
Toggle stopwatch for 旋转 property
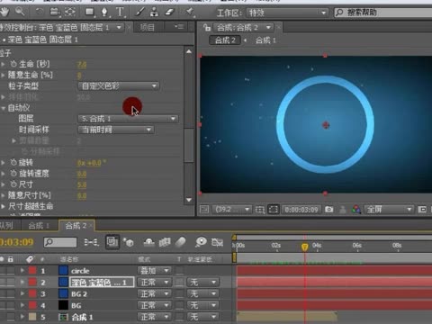point(13,163)
